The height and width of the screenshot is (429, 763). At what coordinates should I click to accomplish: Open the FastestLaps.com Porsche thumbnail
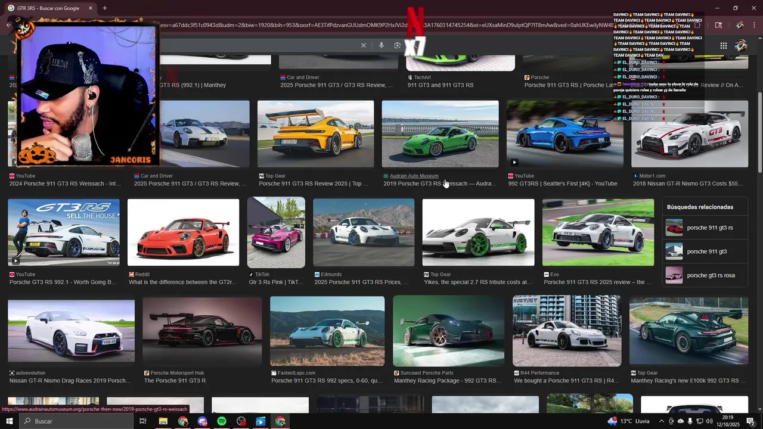[327, 331]
